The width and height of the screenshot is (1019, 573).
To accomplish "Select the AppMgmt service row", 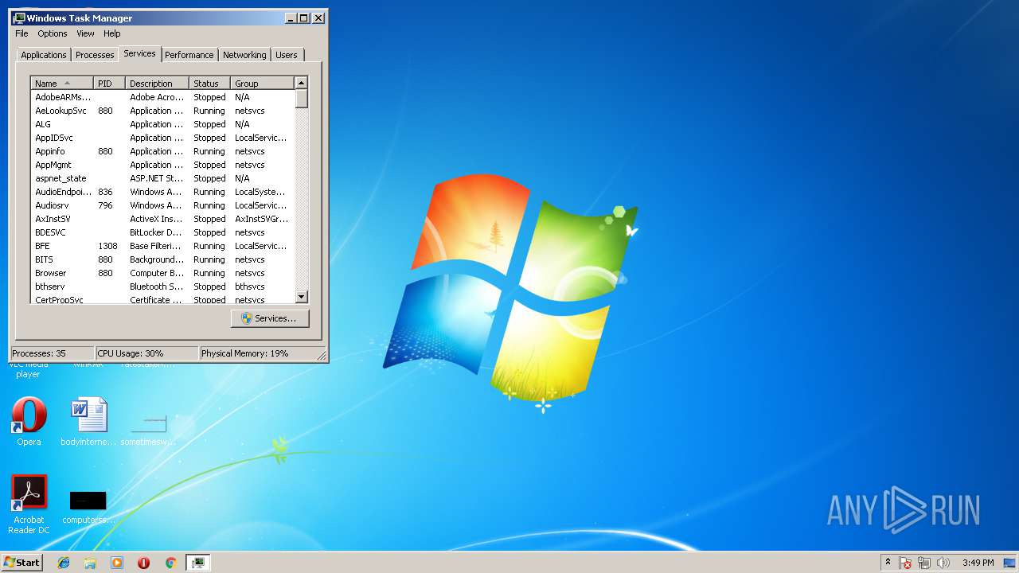I will tap(162, 165).
